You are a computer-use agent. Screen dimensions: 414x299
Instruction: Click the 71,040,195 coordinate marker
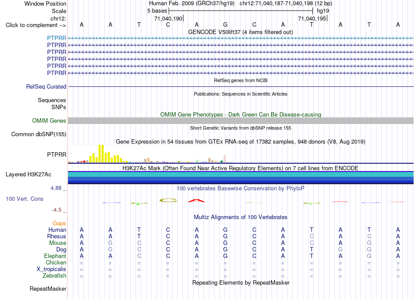point(312,18)
